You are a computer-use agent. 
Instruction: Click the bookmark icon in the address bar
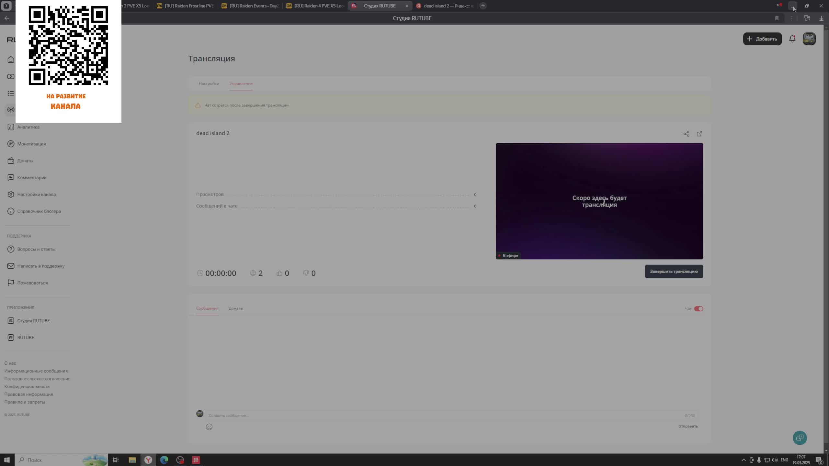click(x=777, y=18)
